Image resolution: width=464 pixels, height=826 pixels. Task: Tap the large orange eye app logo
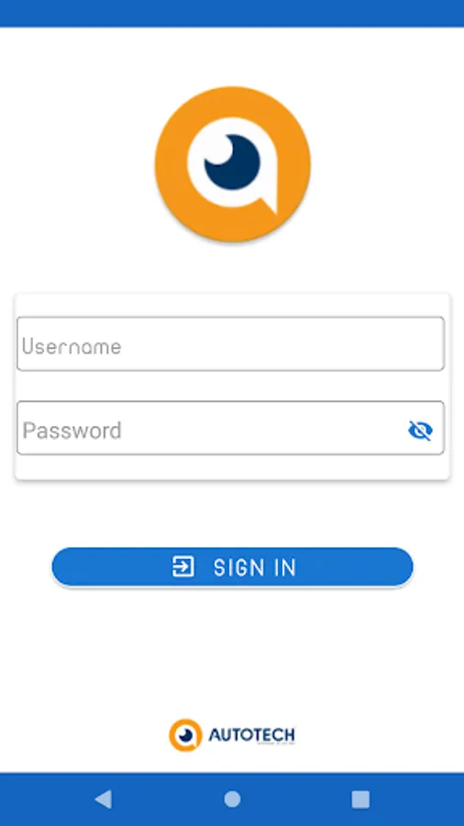232,164
